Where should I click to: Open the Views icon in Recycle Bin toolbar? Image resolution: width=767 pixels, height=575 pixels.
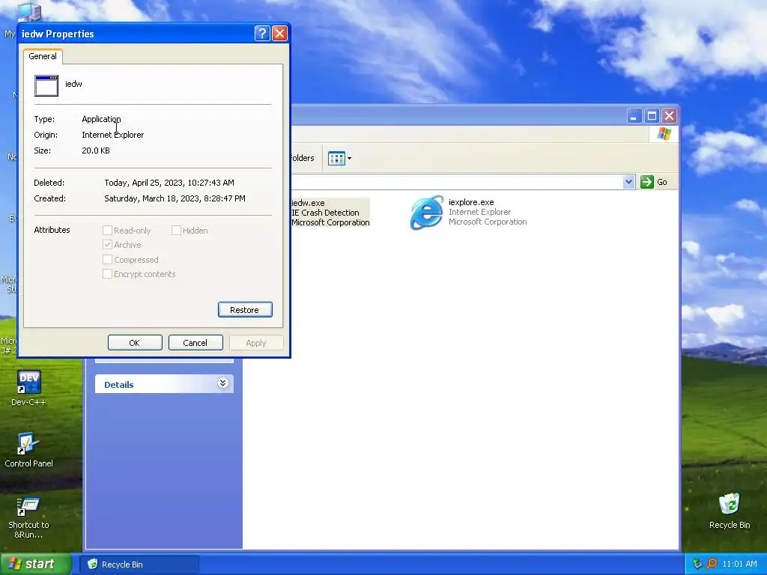point(336,158)
